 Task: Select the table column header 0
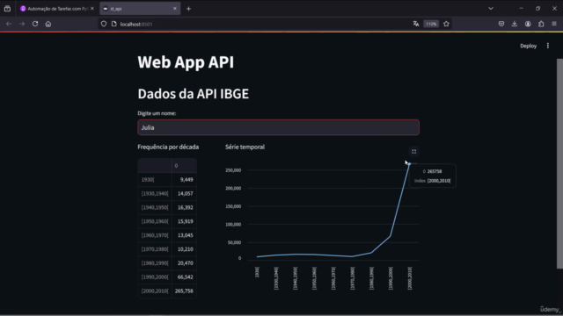pos(184,166)
